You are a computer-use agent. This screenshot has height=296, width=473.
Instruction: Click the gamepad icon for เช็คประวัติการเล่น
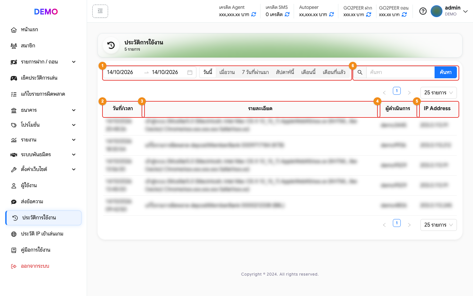[x=14, y=78]
